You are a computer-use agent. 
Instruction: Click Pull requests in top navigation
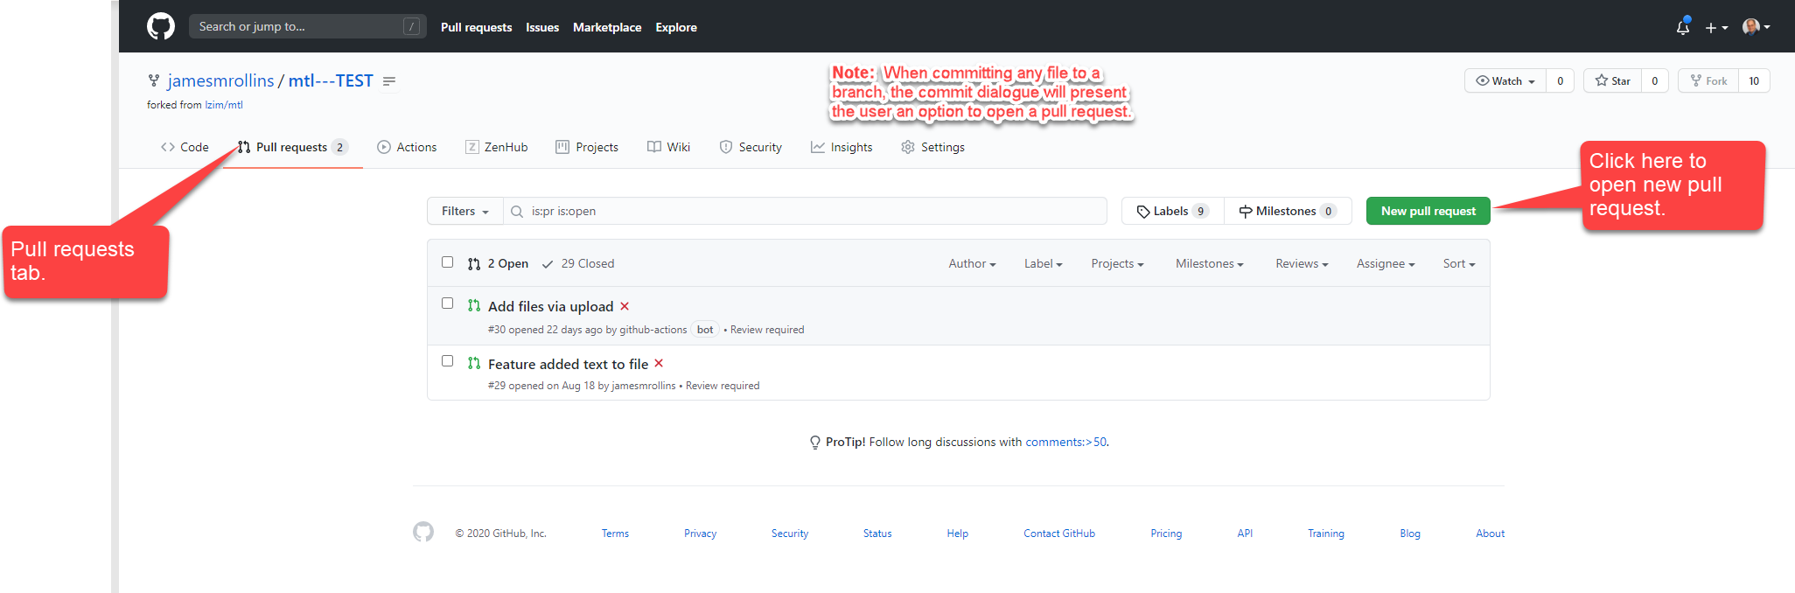(x=477, y=27)
